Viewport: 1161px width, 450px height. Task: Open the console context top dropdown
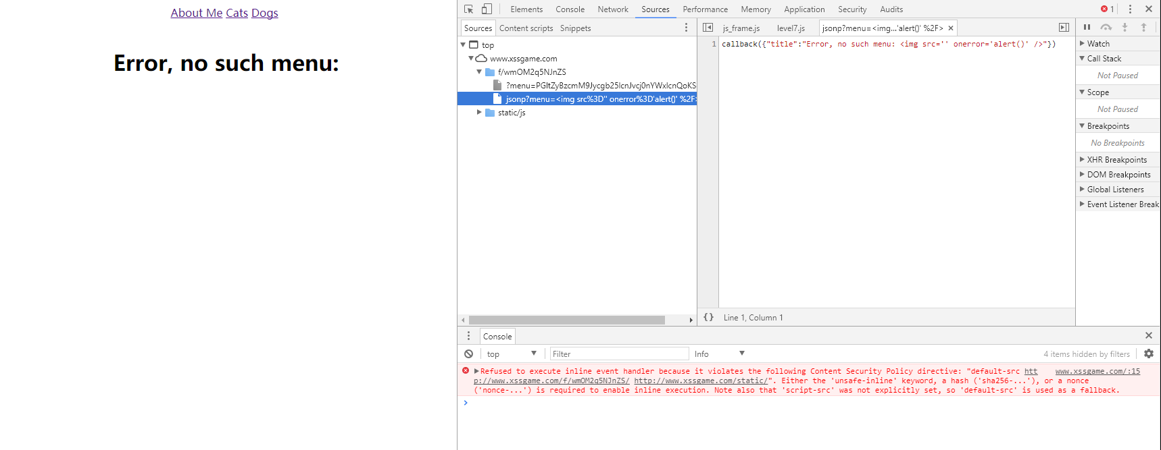click(x=512, y=354)
